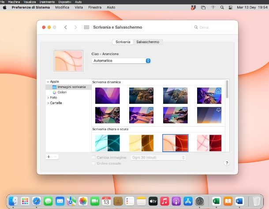Screen dimensions: 269x209
Task: Switch to the Salvaschermo tab
Action: tap(148, 42)
